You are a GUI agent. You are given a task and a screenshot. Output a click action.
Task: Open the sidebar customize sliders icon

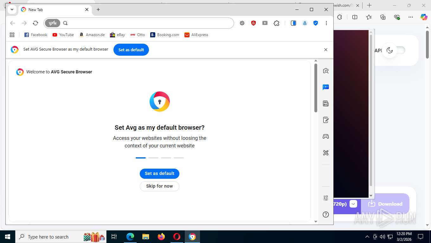coord(326,198)
